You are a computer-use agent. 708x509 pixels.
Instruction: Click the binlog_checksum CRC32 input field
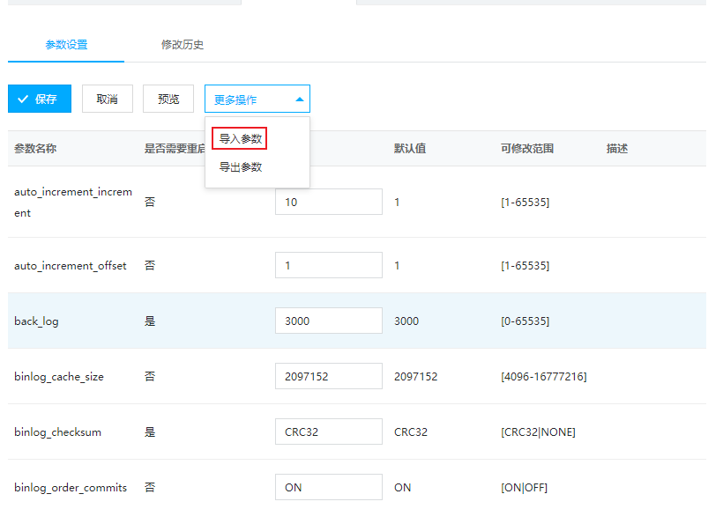click(328, 432)
